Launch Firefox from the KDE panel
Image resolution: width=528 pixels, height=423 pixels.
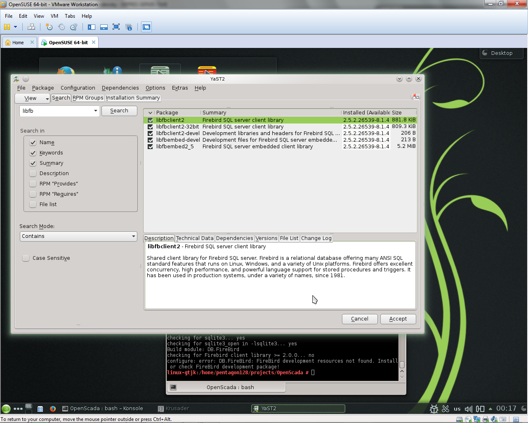[53, 409]
